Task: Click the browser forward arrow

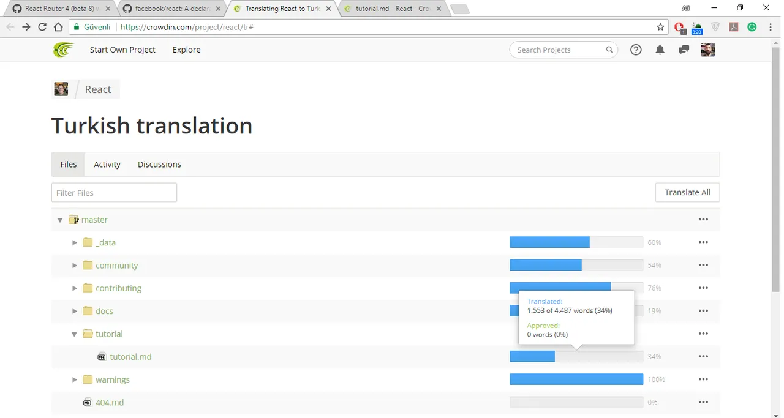Action: [26, 27]
